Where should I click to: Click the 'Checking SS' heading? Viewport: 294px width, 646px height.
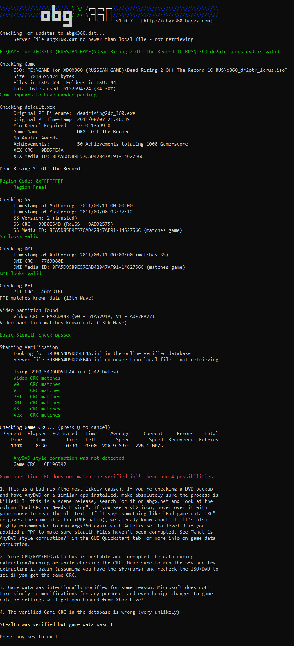[x=15, y=200]
